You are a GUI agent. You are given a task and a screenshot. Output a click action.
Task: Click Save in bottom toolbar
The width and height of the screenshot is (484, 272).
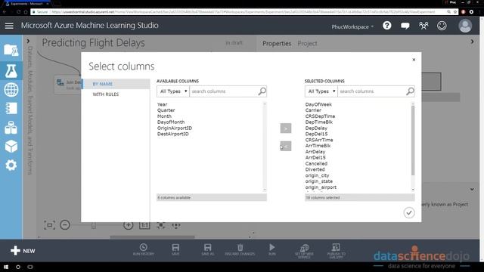[x=175, y=249]
